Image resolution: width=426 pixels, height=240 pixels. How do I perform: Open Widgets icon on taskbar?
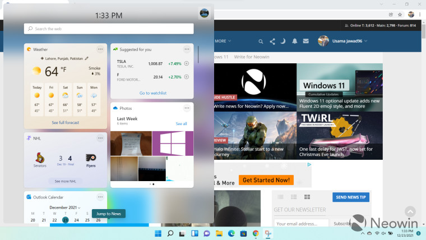pyautogui.click(x=195, y=233)
